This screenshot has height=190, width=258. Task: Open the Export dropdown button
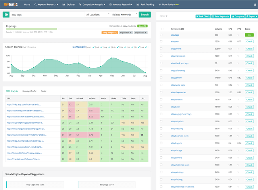click(x=251, y=16)
